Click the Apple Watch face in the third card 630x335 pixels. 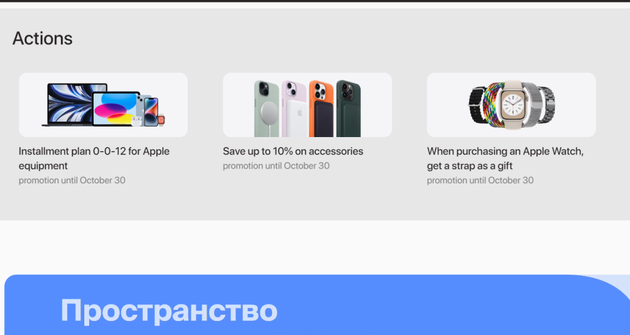click(512, 104)
